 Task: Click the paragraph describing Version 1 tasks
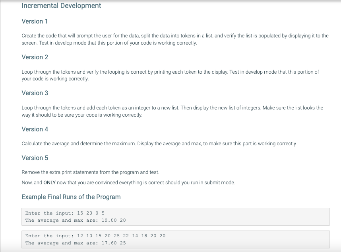175,39
